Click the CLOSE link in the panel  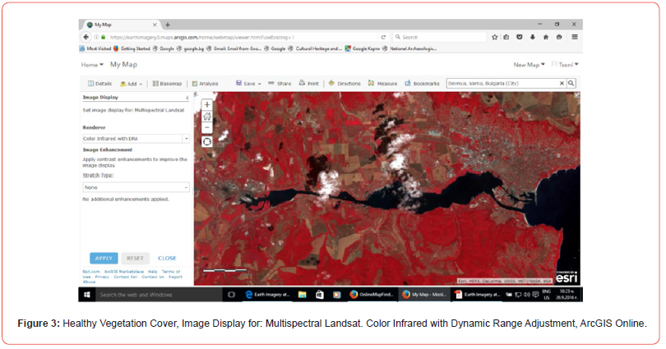tap(167, 258)
